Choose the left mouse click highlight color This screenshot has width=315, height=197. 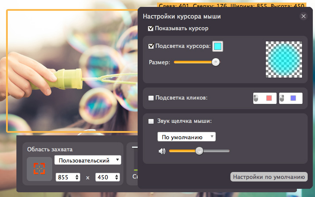coord(264,98)
